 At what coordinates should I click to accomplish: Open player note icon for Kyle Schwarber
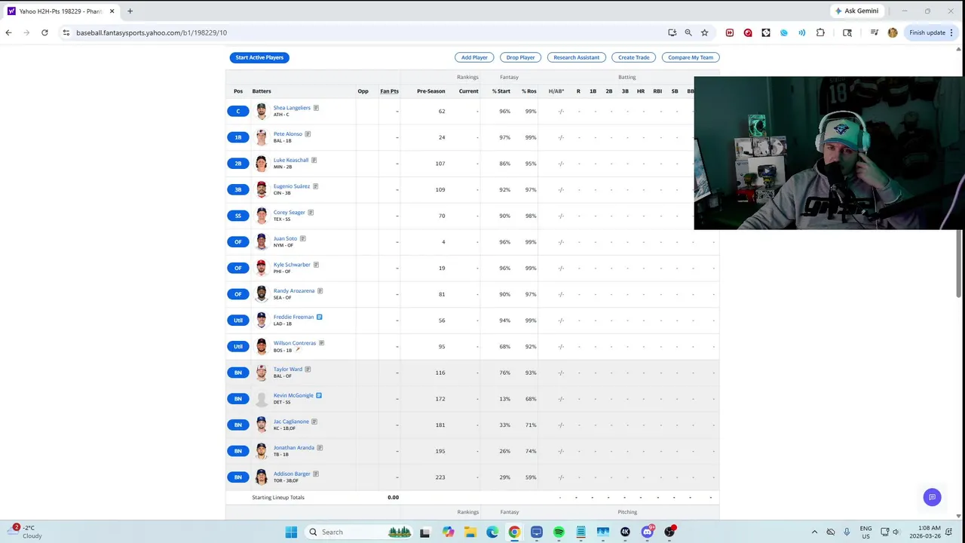coord(316,265)
